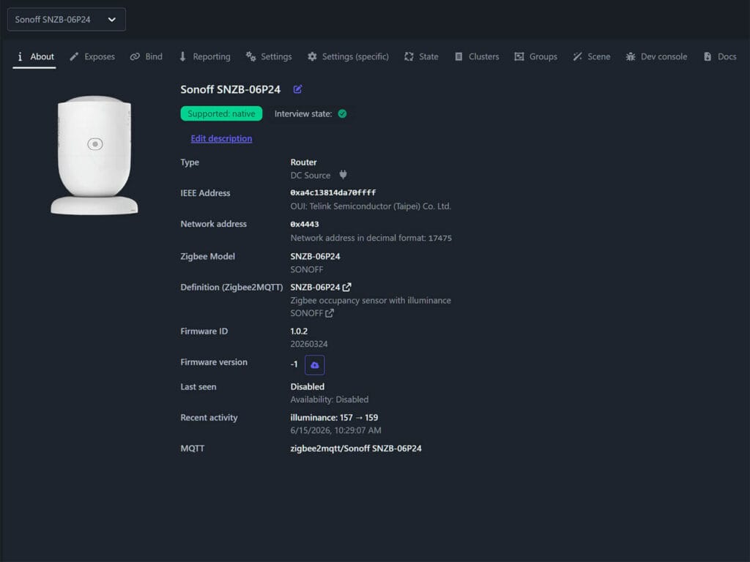The height and width of the screenshot is (562, 750).
Task: Open the SONOFF vendor external link
Action: tap(330, 313)
